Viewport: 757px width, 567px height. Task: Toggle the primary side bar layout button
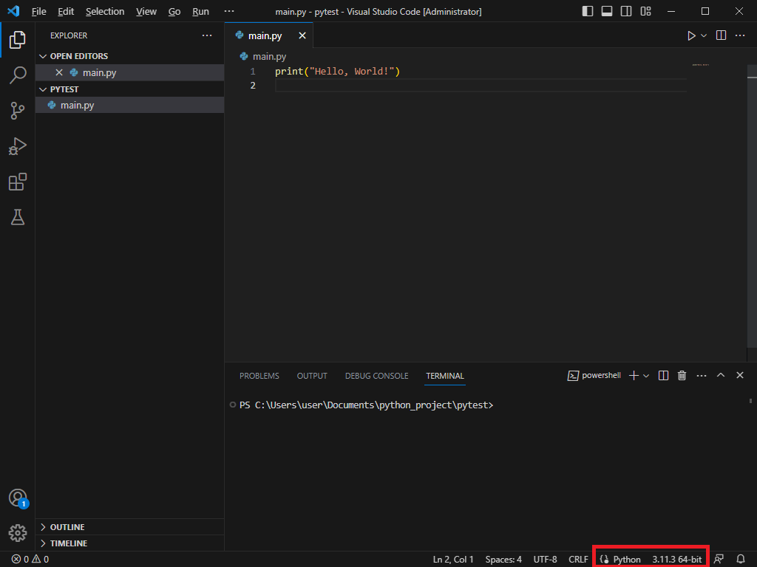(x=588, y=11)
